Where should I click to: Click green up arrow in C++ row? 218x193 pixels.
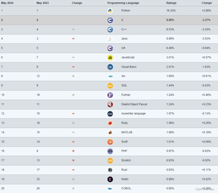(x=73, y=29)
